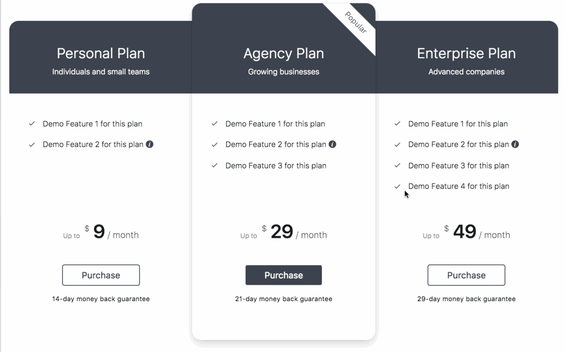
Task: Click info icon beside Enterprise Plan Feature 2
Action: 515,144
